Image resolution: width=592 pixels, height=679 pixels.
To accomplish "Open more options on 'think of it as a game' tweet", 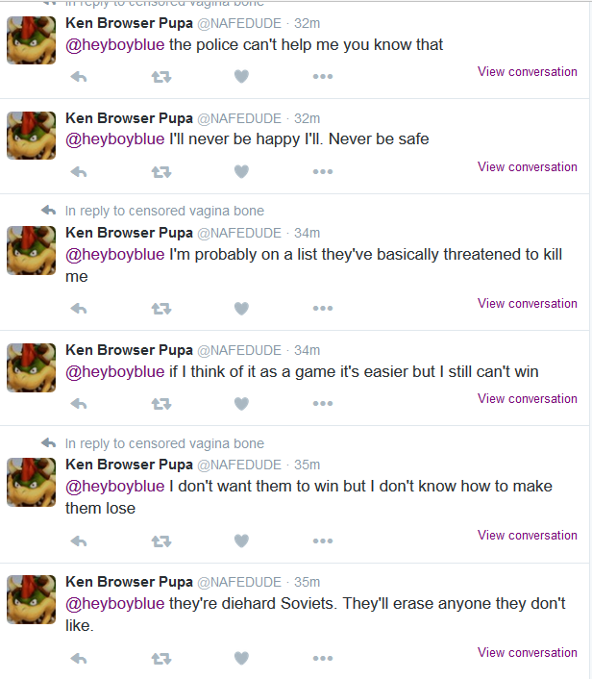I will pos(323,404).
